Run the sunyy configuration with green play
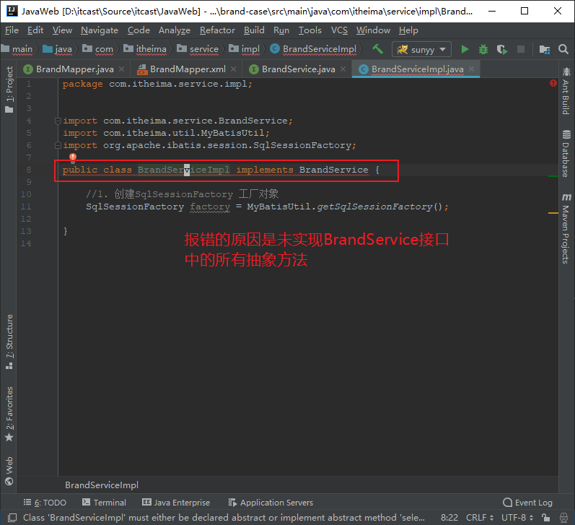The width and height of the screenshot is (575, 525). coord(465,49)
